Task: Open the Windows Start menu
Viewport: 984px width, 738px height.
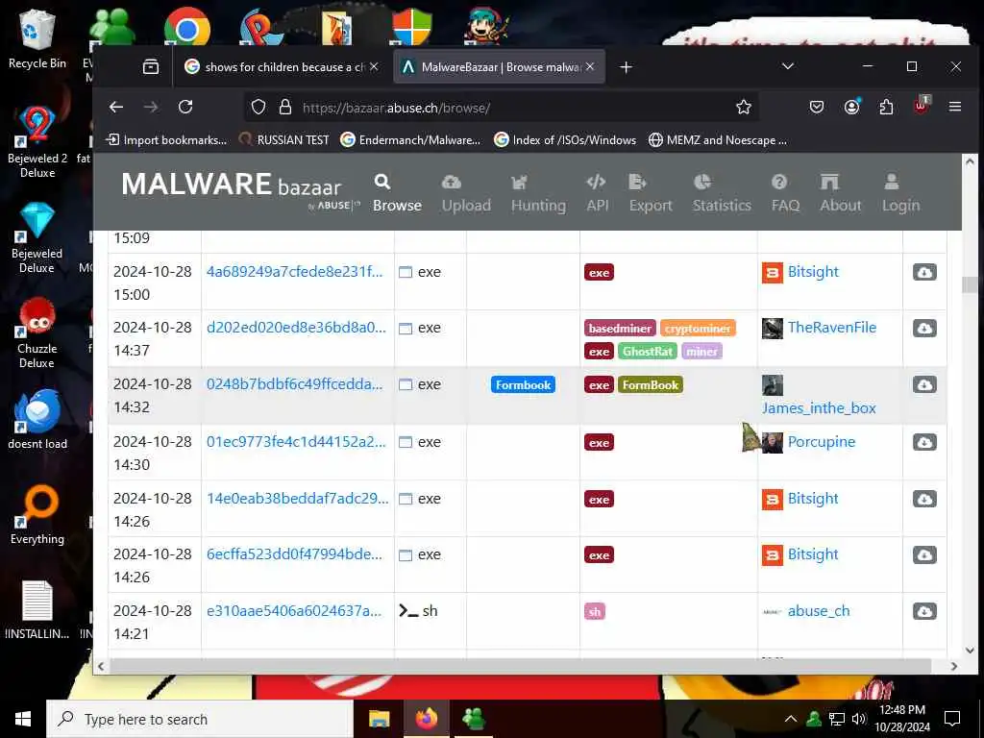Action: [x=23, y=719]
